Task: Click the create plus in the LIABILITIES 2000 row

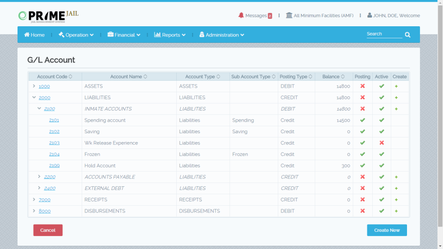Action: click(x=396, y=98)
